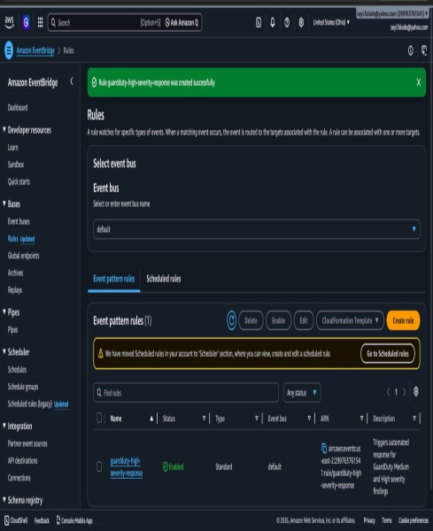The width and height of the screenshot is (433, 531).
Task: Open Quick starts in the sidebar
Action: tap(19, 181)
